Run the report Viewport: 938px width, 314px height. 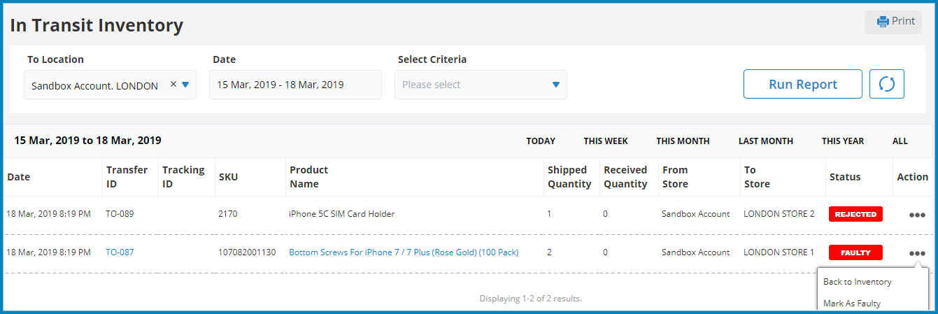click(803, 84)
